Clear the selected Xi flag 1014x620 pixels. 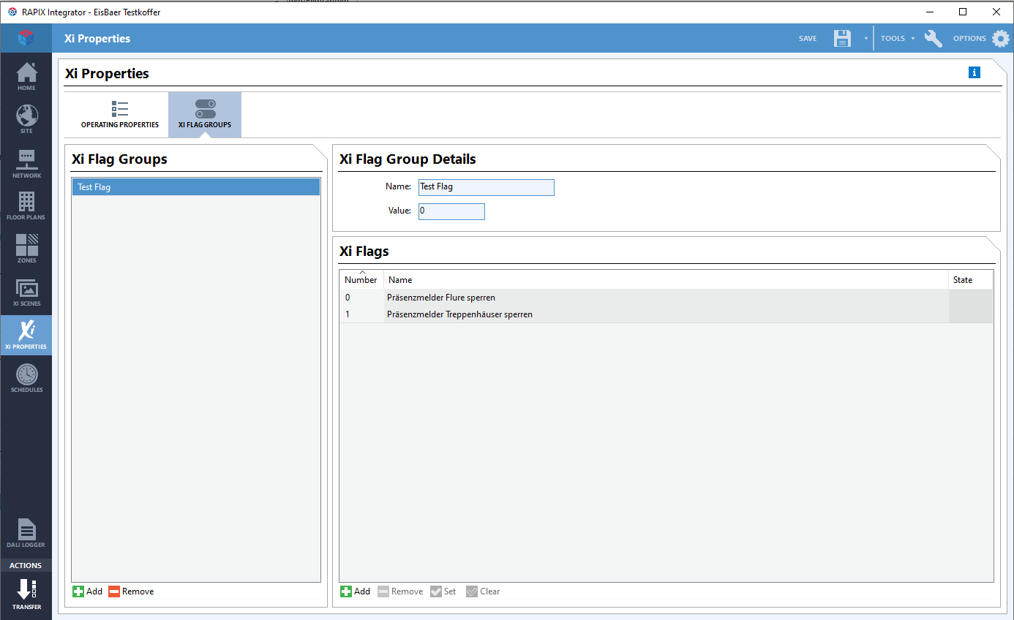click(483, 591)
